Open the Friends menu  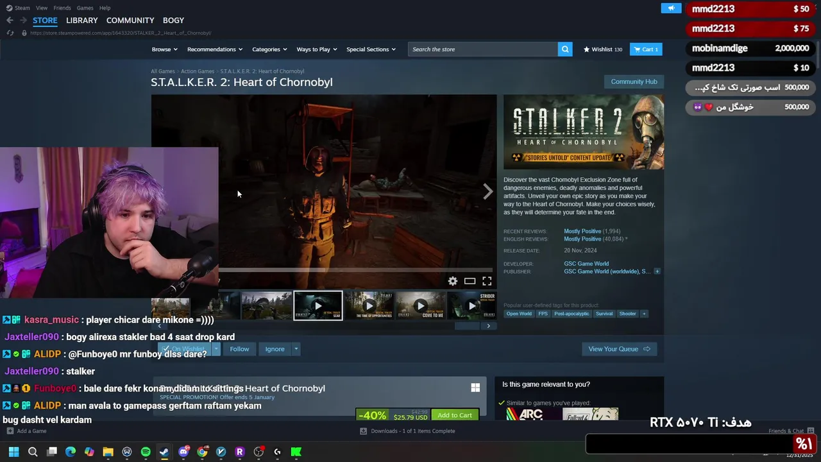pyautogui.click(x=62, y=8)
